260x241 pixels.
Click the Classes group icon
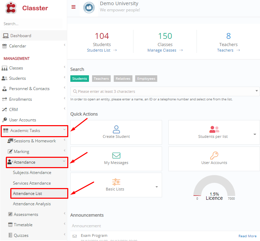pyautogui.click(x=4, y=68)
